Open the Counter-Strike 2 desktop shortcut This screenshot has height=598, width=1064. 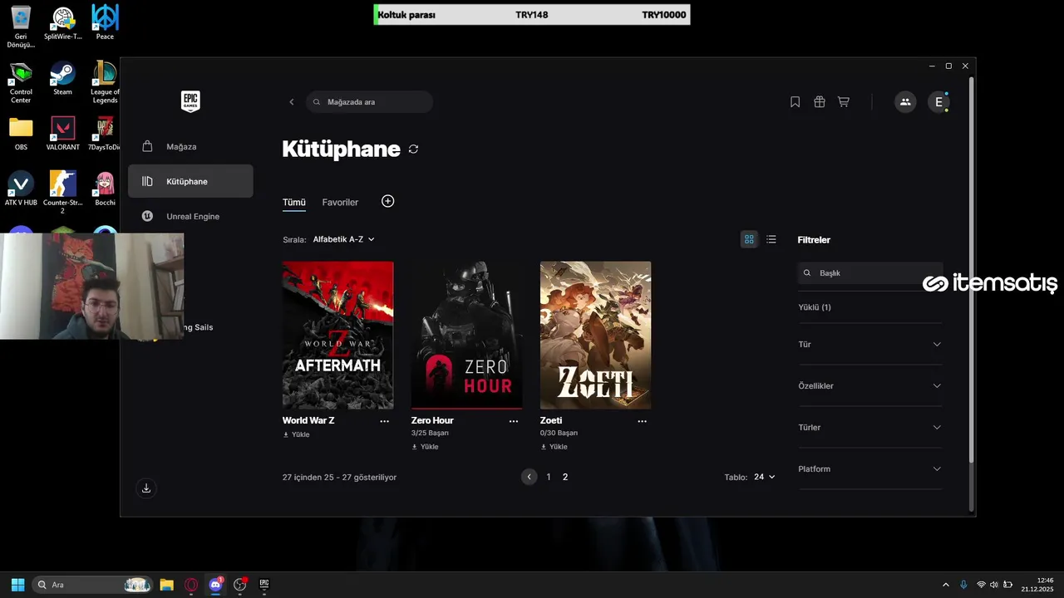click(63, 192)
